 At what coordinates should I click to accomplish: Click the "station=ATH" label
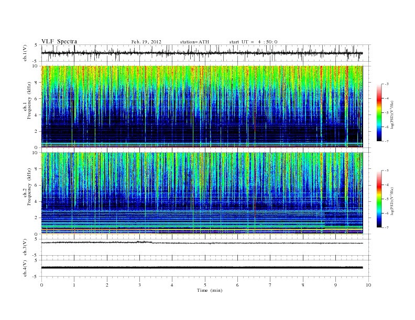tap(194, 42)
